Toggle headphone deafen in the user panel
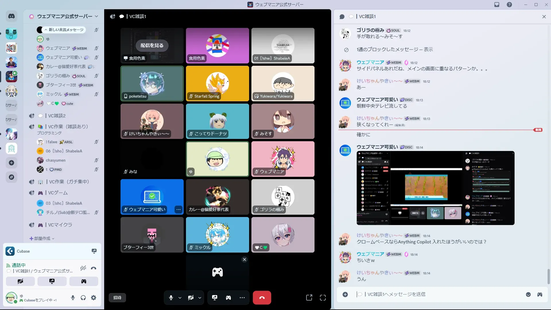The height and width of the screenshot is (310, 551). 83,298
